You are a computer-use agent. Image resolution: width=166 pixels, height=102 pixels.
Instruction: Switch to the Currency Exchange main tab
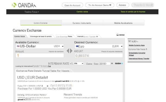click(x=41, y=23)
